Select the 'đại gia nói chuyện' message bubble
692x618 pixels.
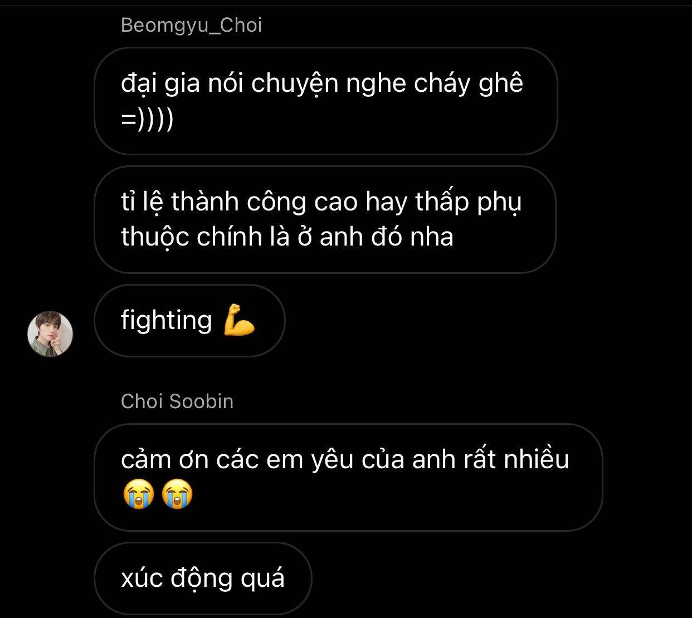tap(326, 101)
